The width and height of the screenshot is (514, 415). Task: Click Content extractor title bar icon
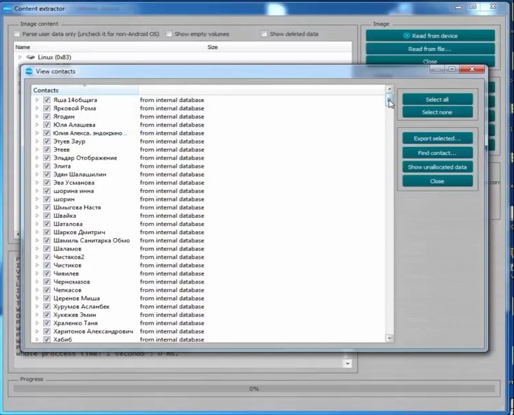point(7,9)
